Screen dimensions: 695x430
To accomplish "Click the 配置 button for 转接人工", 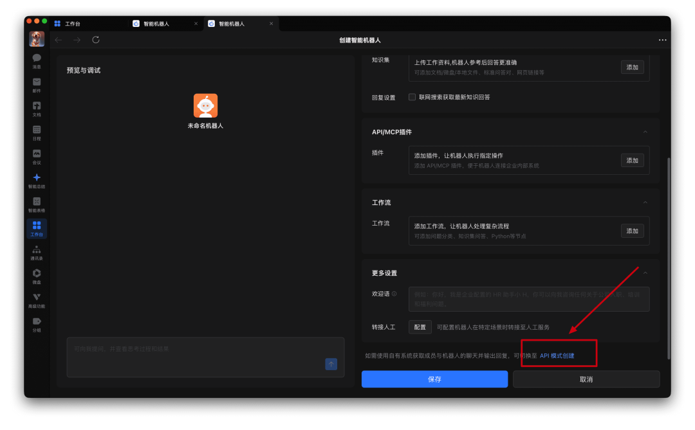I will [x=420, y=327].
